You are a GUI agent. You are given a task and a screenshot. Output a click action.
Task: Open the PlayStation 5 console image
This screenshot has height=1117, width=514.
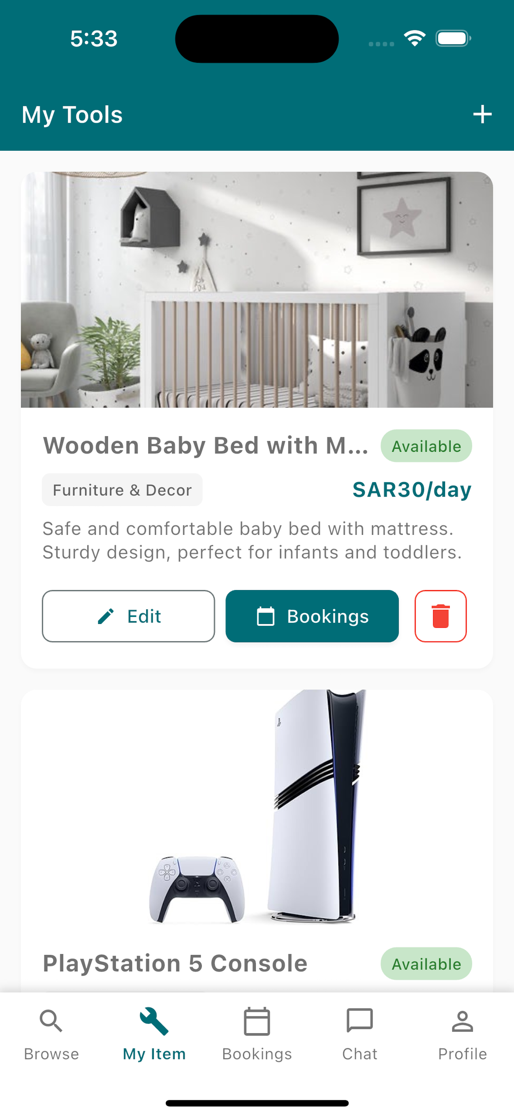257,807
